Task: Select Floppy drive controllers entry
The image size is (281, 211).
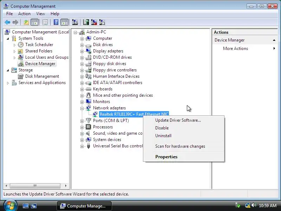Action: click(115, 70)
